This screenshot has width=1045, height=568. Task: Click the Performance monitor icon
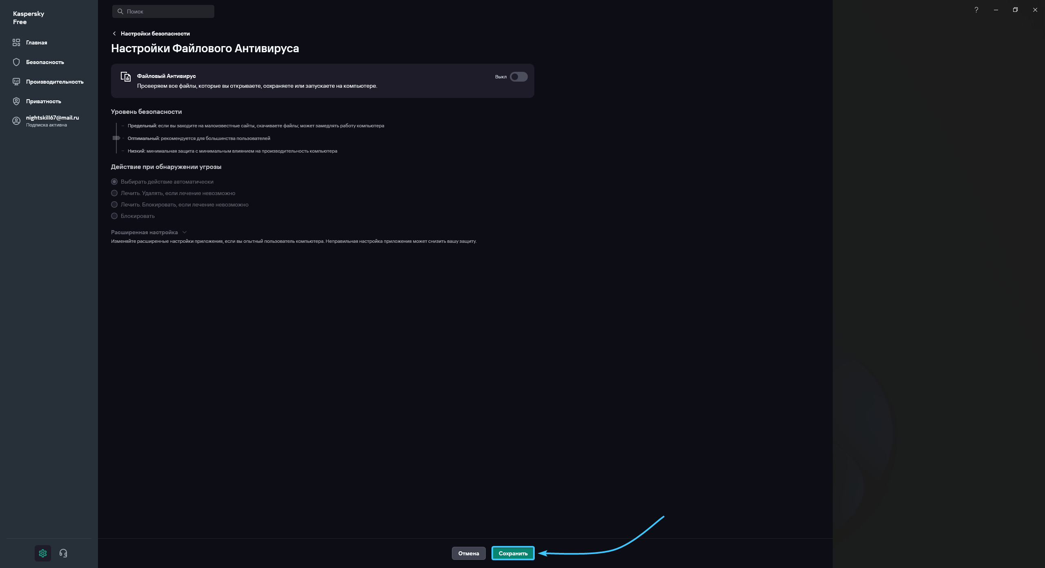(x=16, y=82)
